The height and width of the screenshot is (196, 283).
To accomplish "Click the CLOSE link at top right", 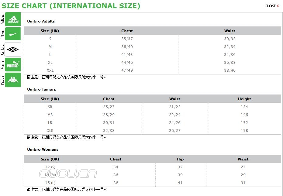I will (x=270, y=6).
